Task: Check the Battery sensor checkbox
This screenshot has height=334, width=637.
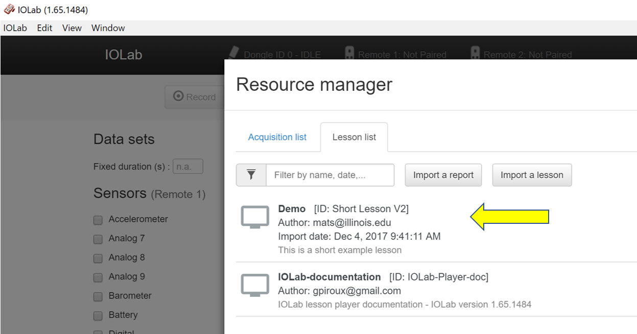Action: (98, 315)
